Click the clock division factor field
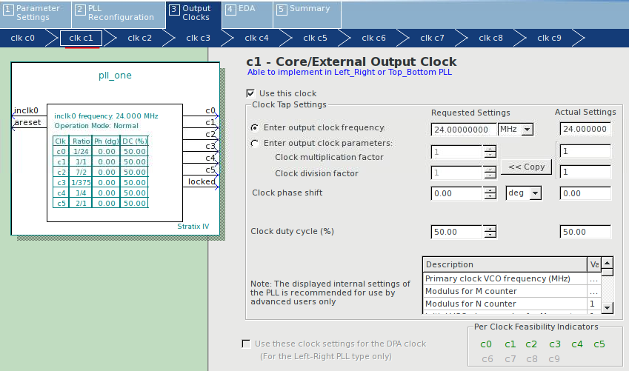Screen dimensions: 629x371 point(456,173)
